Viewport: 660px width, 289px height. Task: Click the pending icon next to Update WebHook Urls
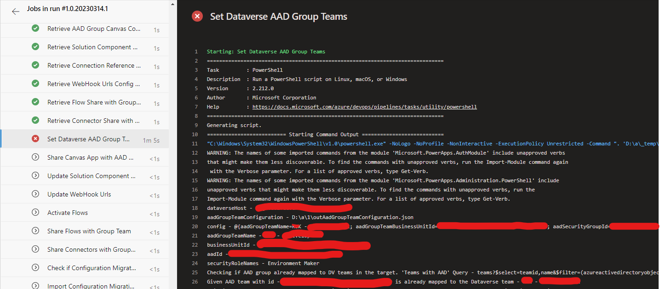tap(35, 194)
